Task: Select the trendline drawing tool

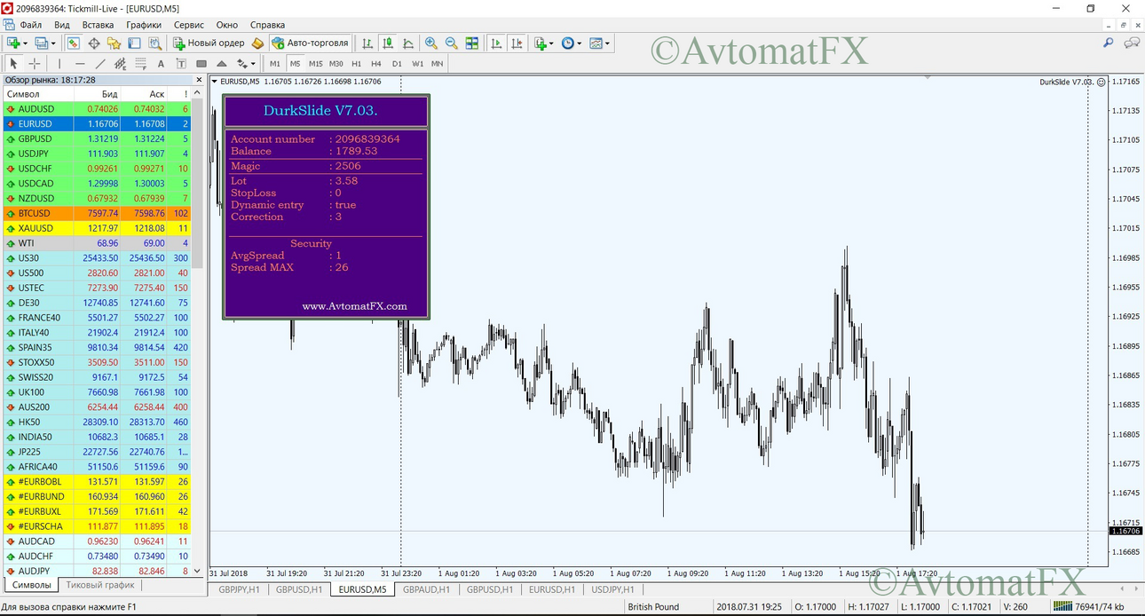Action: click(100, 63)
